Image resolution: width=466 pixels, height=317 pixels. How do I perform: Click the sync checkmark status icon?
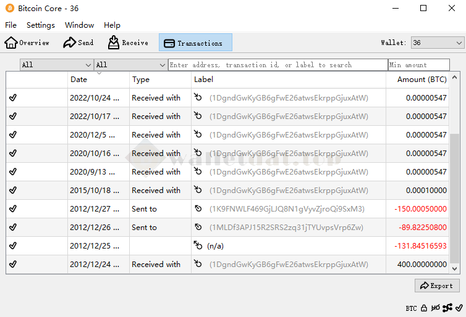459,308
